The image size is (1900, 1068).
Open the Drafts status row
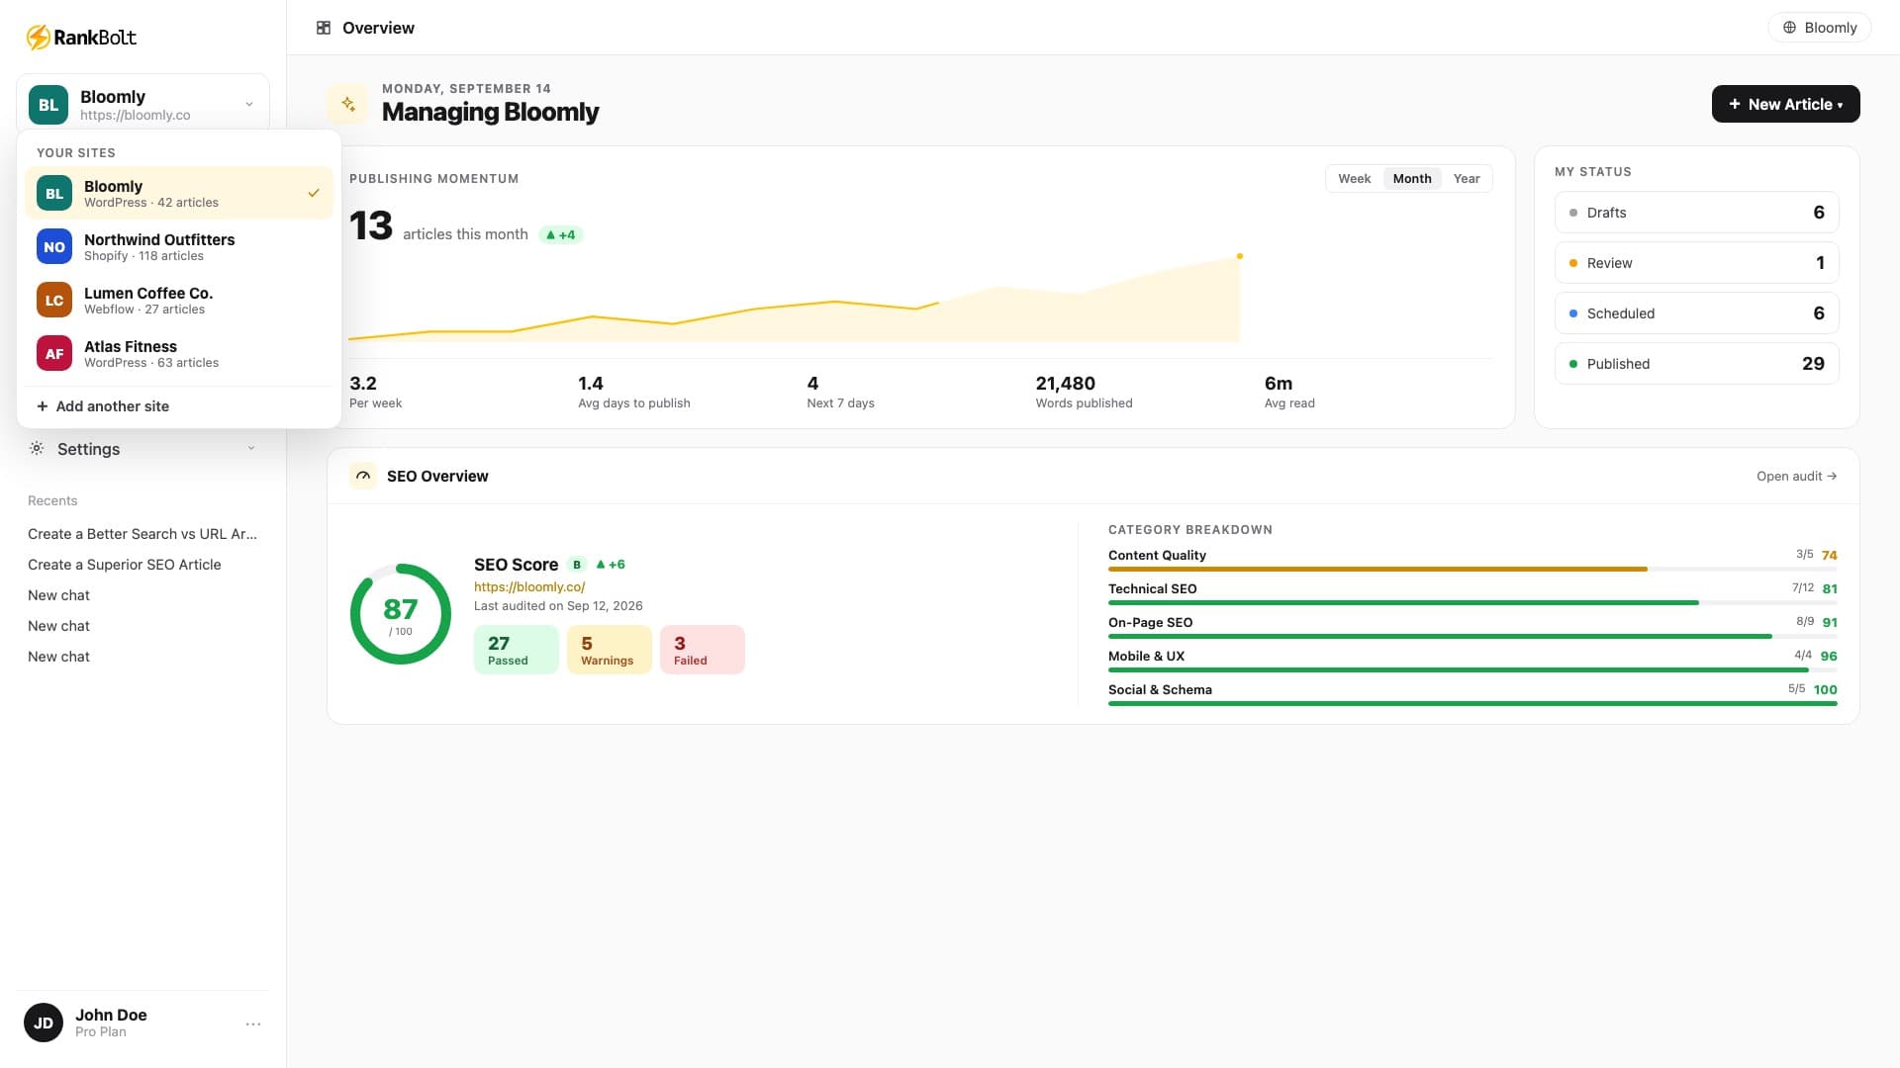pos(1697,213)
